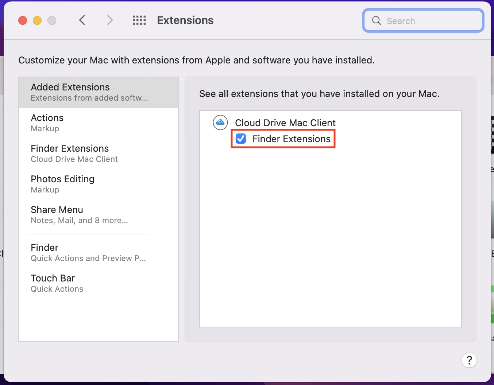The width and height of the screenshot is (494, 385).
Task: Focus the Search field
Action: coord(423,21)
